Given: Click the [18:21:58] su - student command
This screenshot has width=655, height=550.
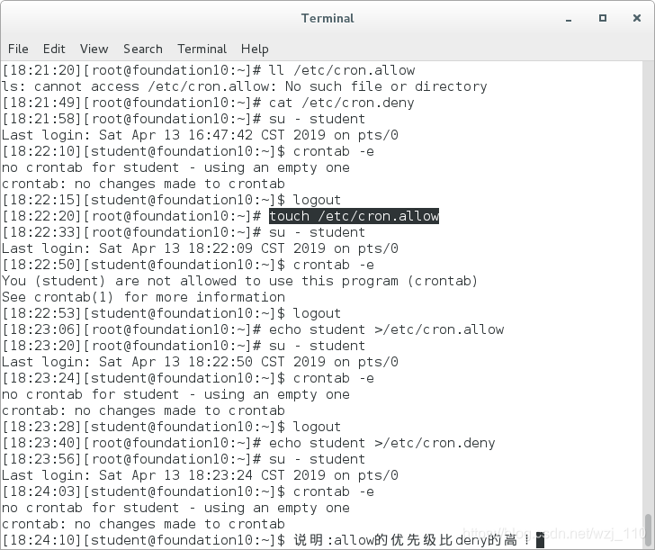Looking at the screenshot, I should pos(317,119).
